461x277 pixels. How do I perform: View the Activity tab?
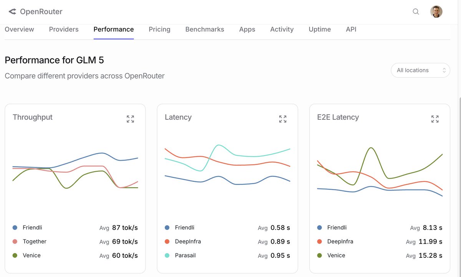(x=282, y=29)
